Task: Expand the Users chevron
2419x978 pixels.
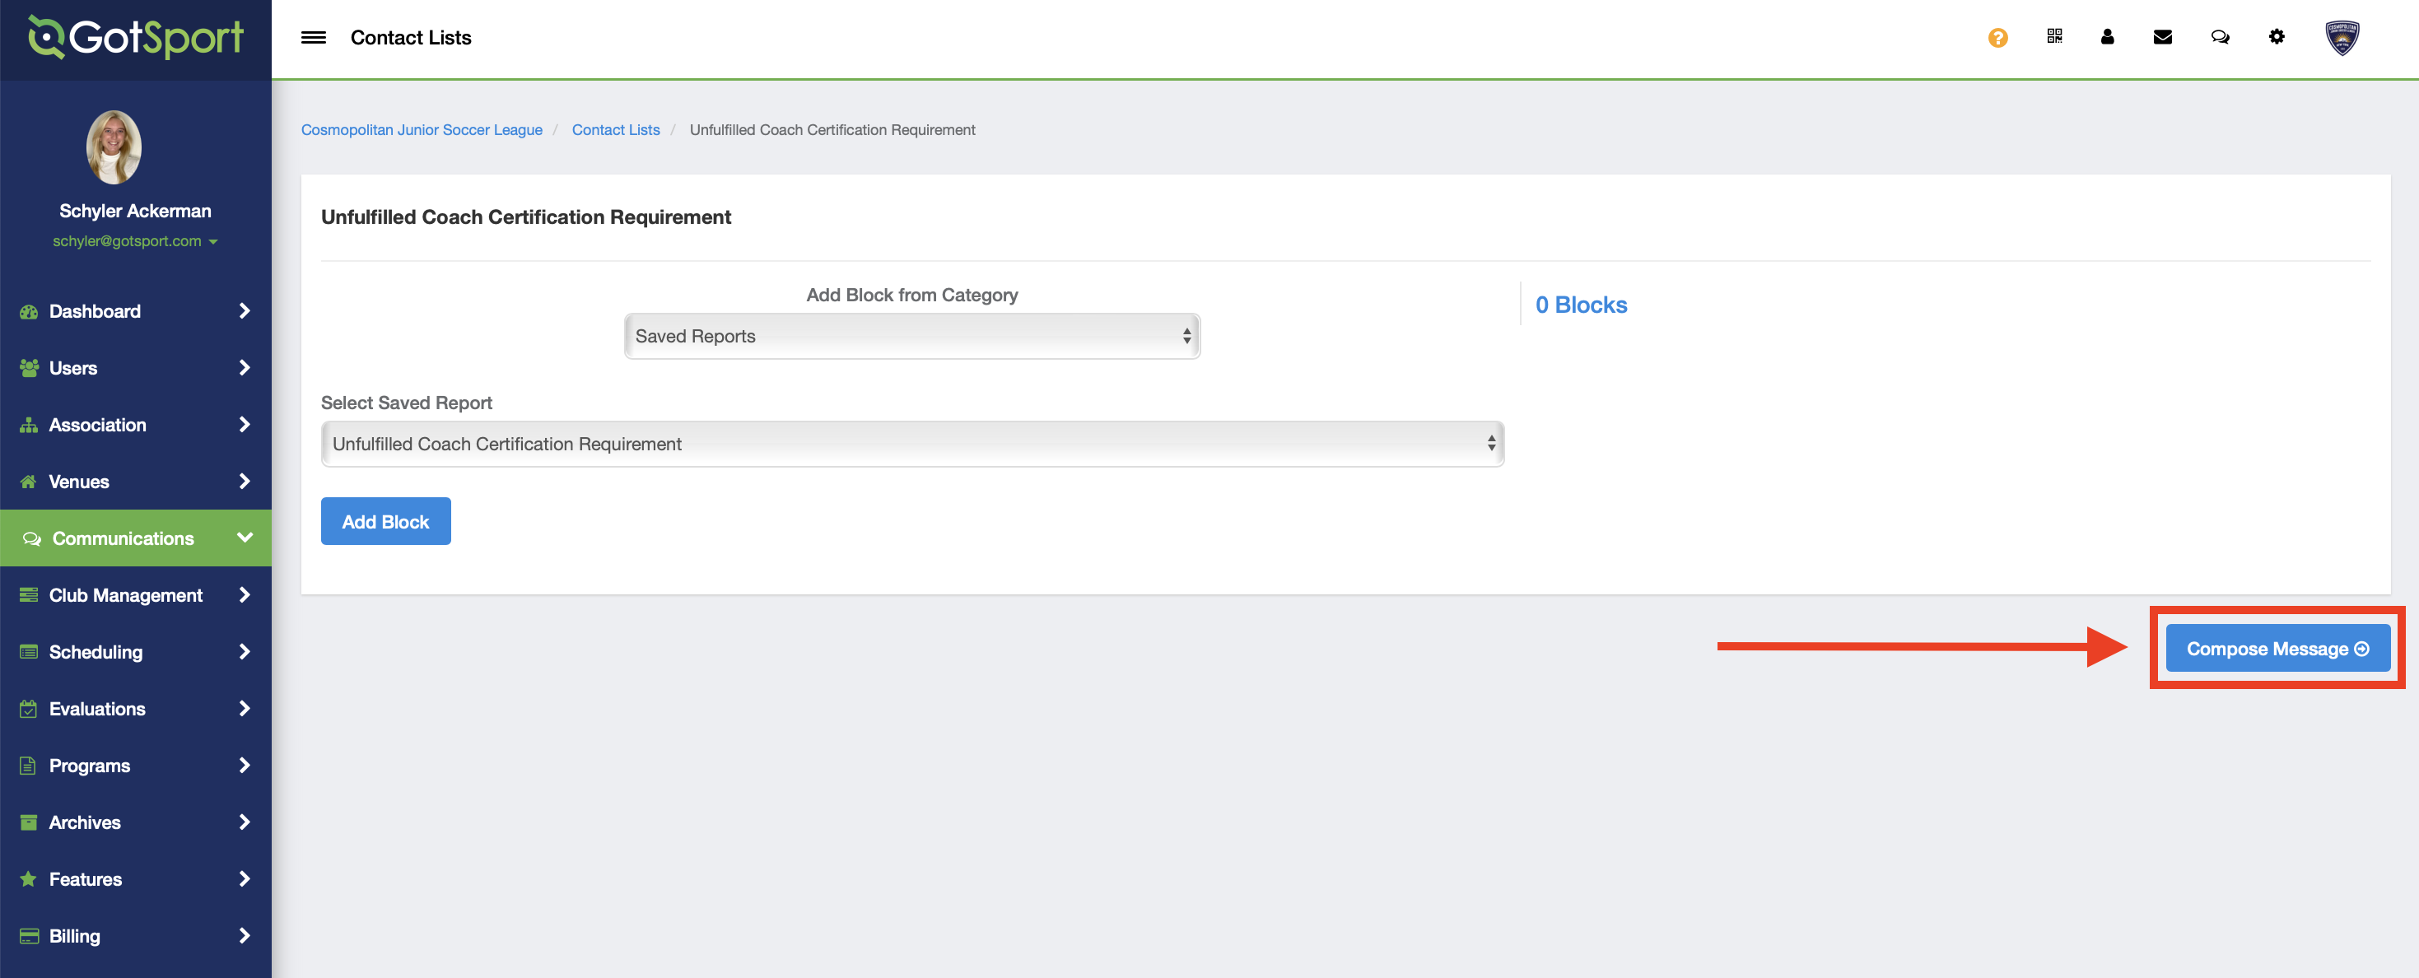Action: point(245,368)
